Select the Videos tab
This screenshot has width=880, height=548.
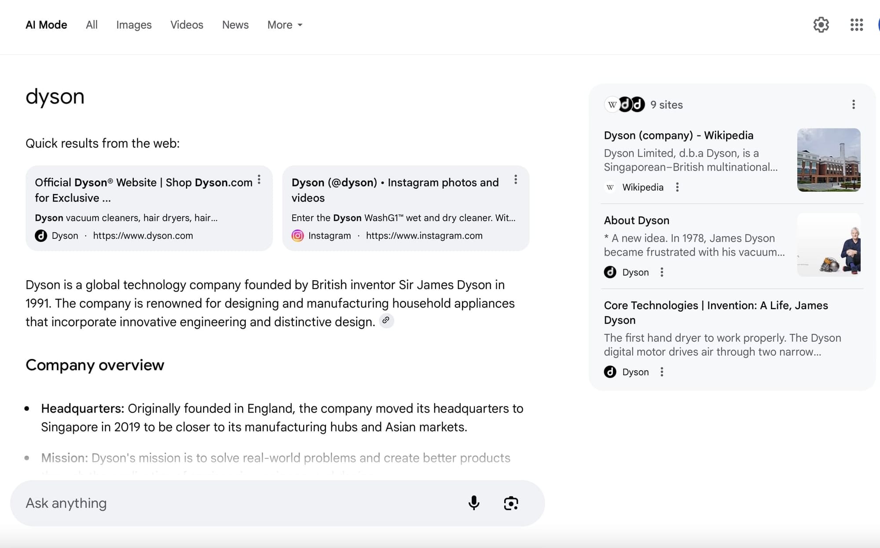pos(187,25)
